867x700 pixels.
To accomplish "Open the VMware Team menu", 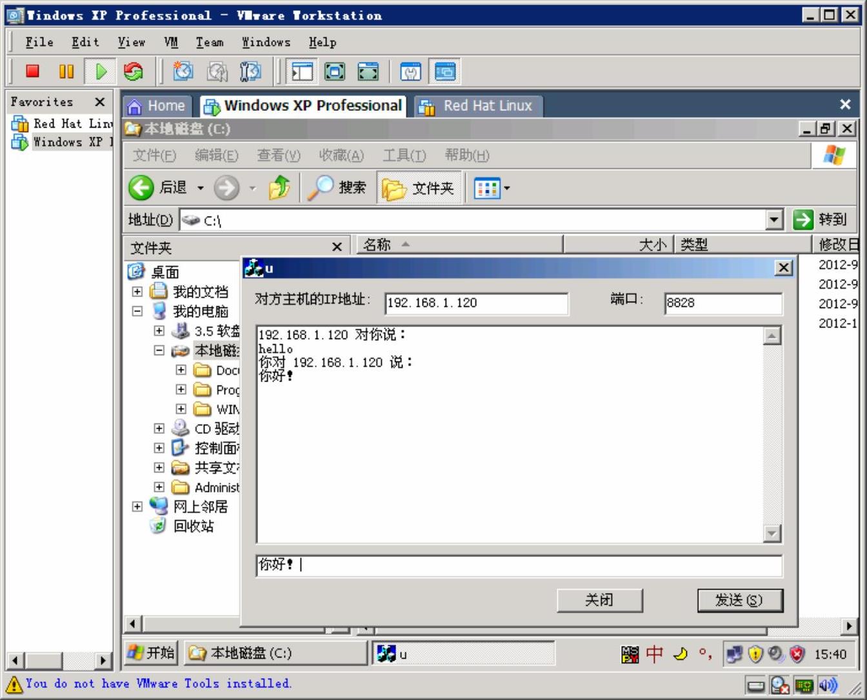I will pyautogui.click(x=210, y=43).
